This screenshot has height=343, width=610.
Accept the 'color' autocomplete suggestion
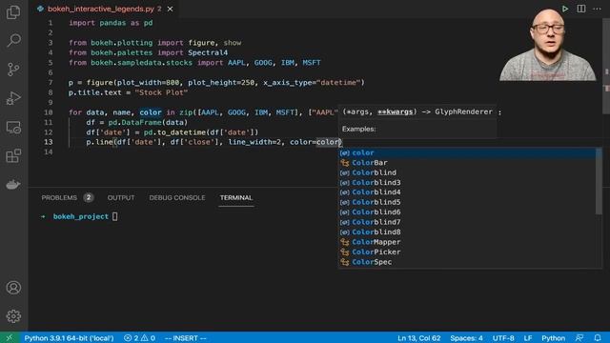[x=467, y=152]
